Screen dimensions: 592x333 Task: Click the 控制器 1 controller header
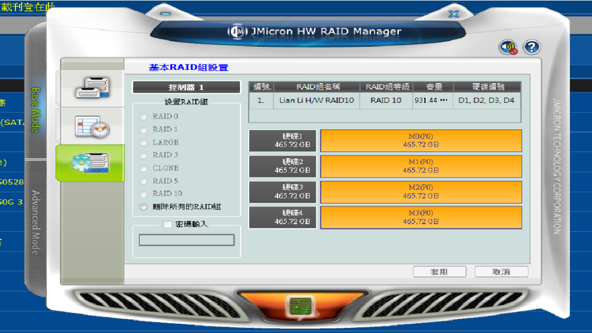(x=186, y=87)
